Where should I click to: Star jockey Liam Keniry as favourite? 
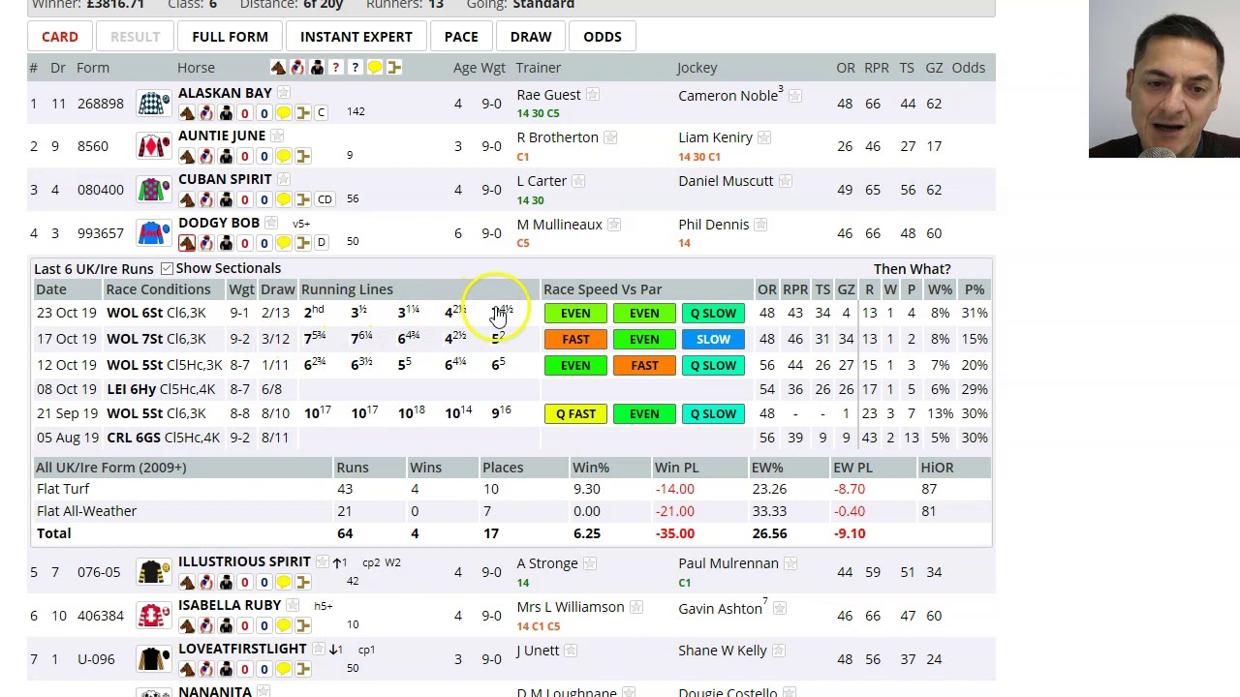pos(763,137)
